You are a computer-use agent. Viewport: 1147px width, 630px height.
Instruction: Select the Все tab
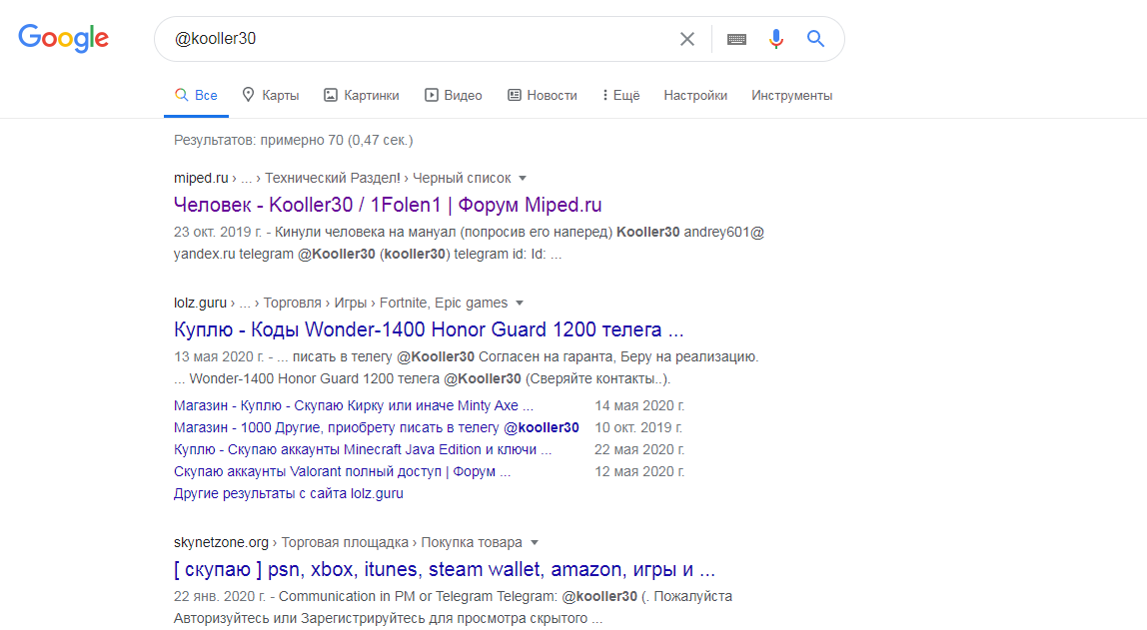point(196,95)
